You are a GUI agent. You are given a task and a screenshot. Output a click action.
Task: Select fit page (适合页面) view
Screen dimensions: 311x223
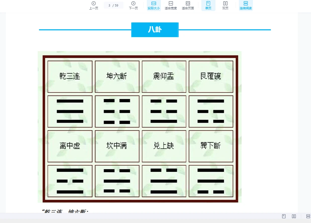[188, 5]
